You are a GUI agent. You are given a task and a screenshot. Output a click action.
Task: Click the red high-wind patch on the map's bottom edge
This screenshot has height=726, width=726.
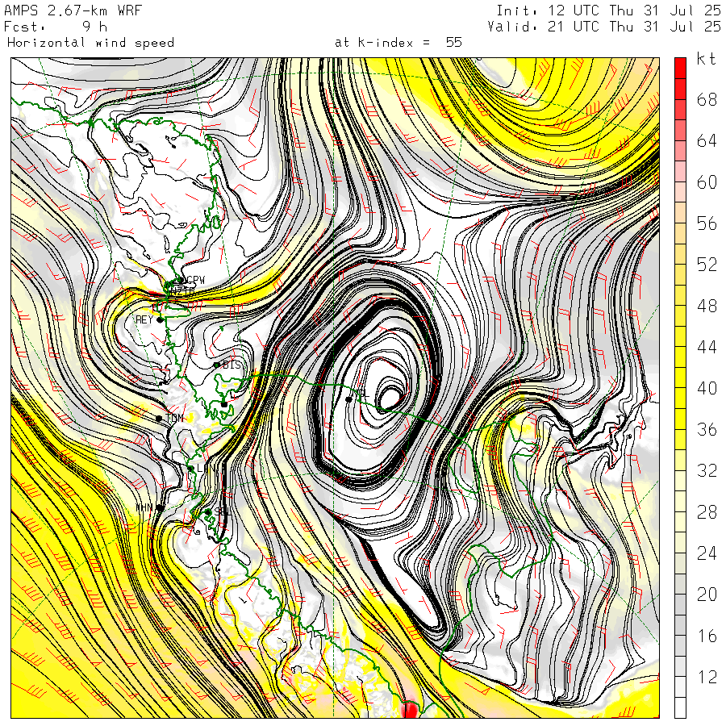tap(409, 710)
